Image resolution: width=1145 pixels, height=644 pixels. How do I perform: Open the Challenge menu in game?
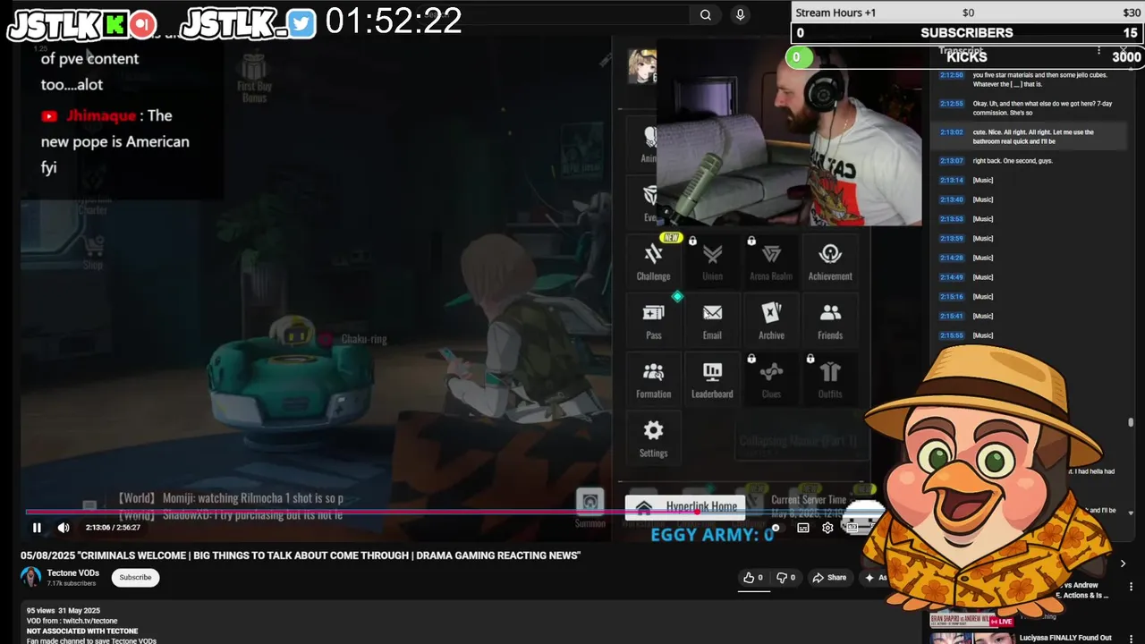tap(653, 261)
